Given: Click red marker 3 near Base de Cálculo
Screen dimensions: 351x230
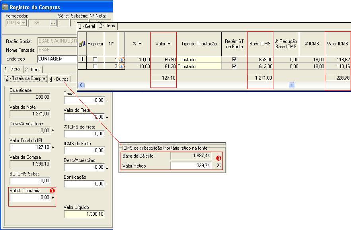Looking at the screenshot, I should [218, 158].
